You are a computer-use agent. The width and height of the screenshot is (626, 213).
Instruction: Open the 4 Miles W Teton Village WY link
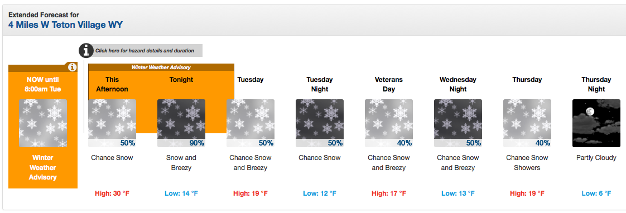click(65, 25)
